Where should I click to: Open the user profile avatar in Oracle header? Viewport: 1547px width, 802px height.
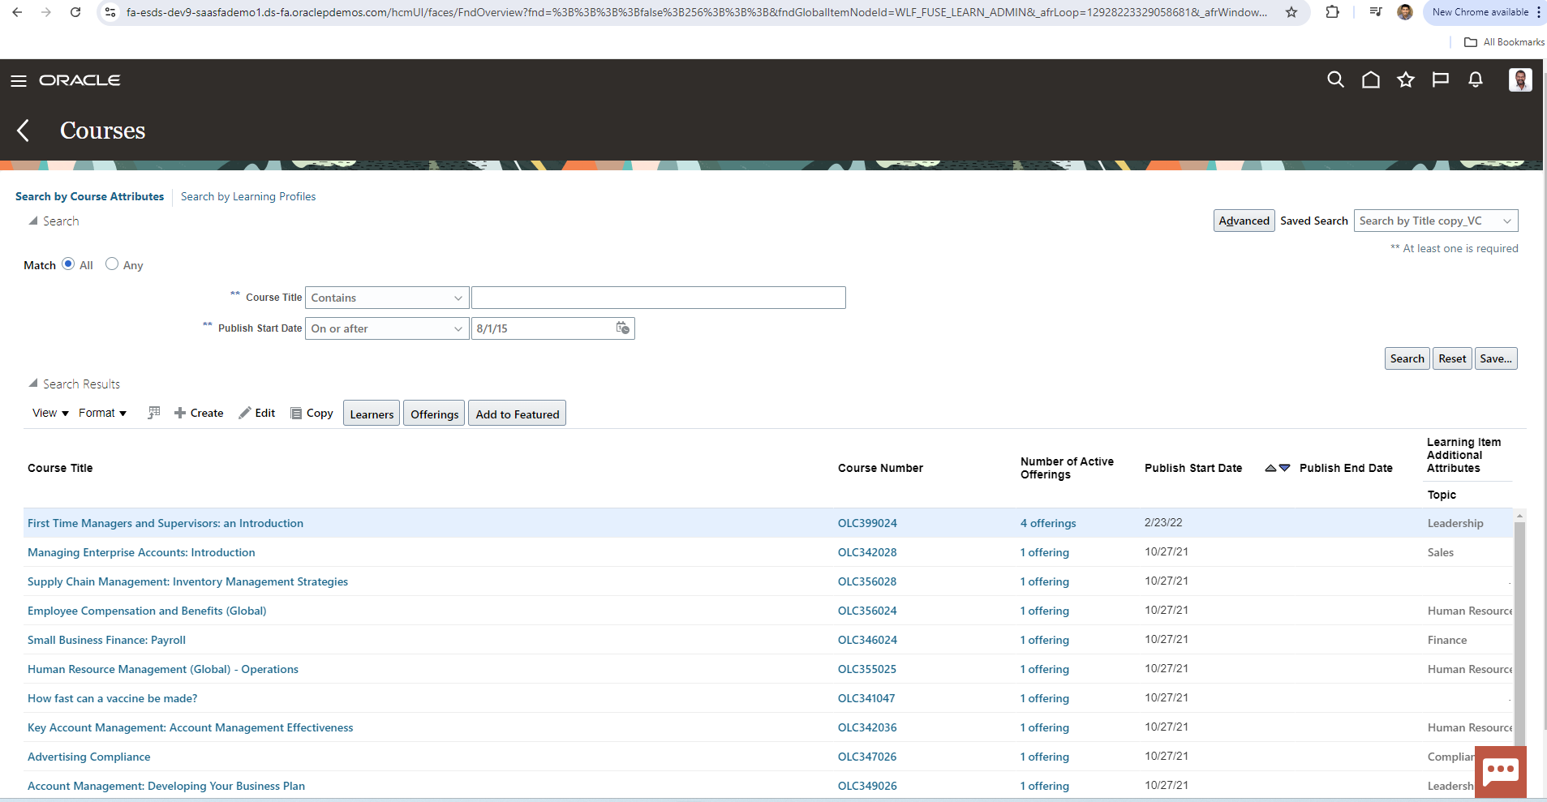[x=1520, y=79]
